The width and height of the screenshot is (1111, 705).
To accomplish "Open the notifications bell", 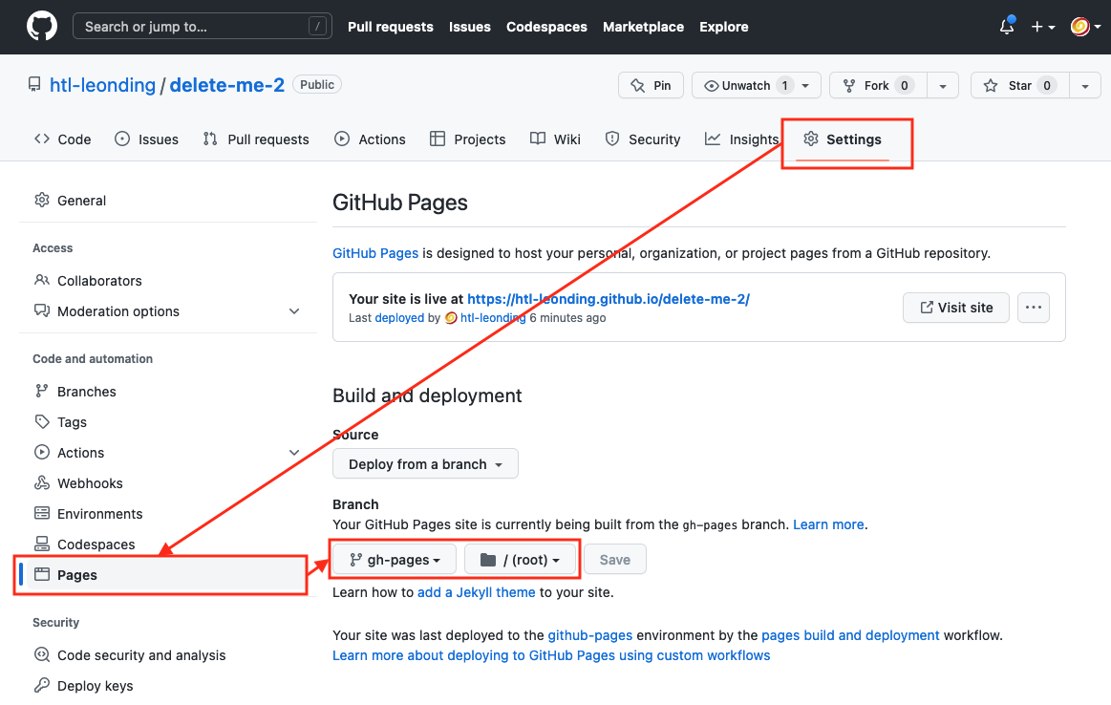I will (1007, 27).
